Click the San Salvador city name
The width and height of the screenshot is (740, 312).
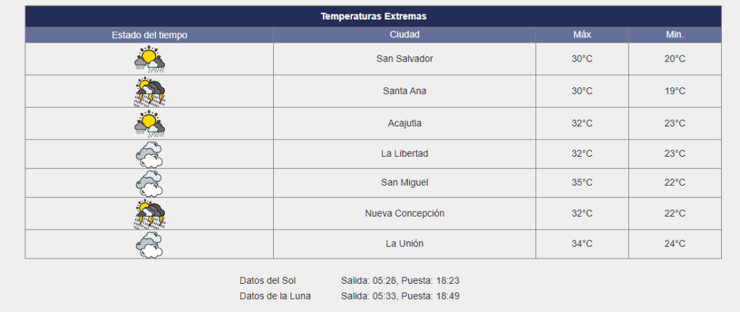point(405,59)
